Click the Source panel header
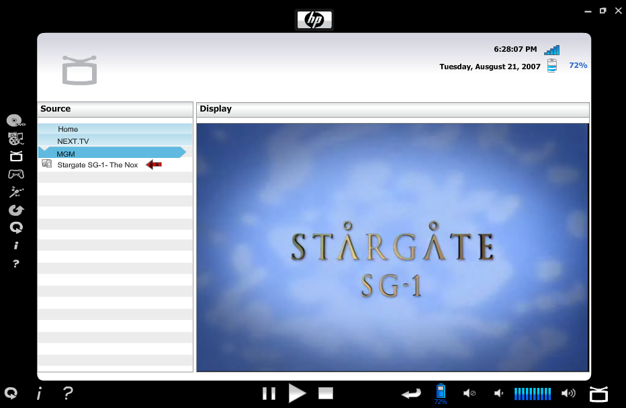The width and height of the screenshot is (626, 408). point(115,109)
